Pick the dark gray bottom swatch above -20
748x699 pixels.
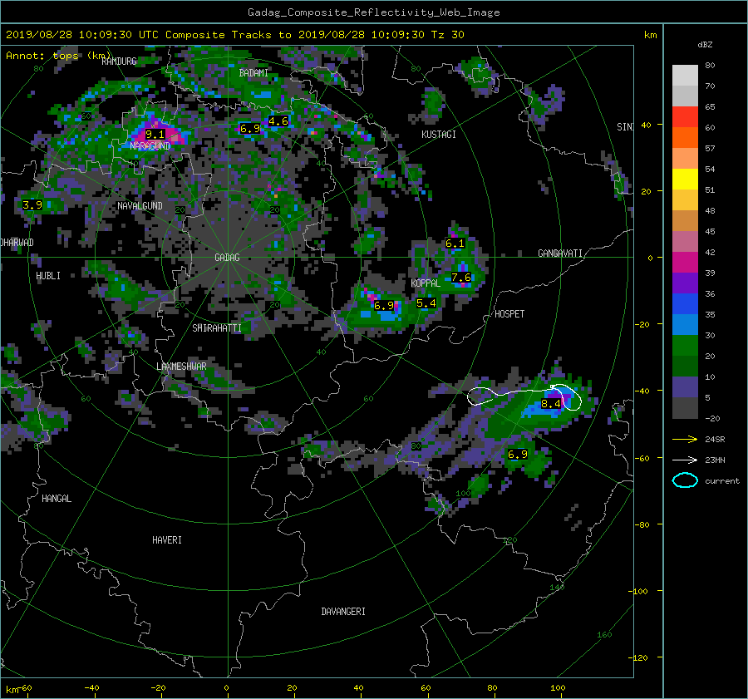point(685,408)
